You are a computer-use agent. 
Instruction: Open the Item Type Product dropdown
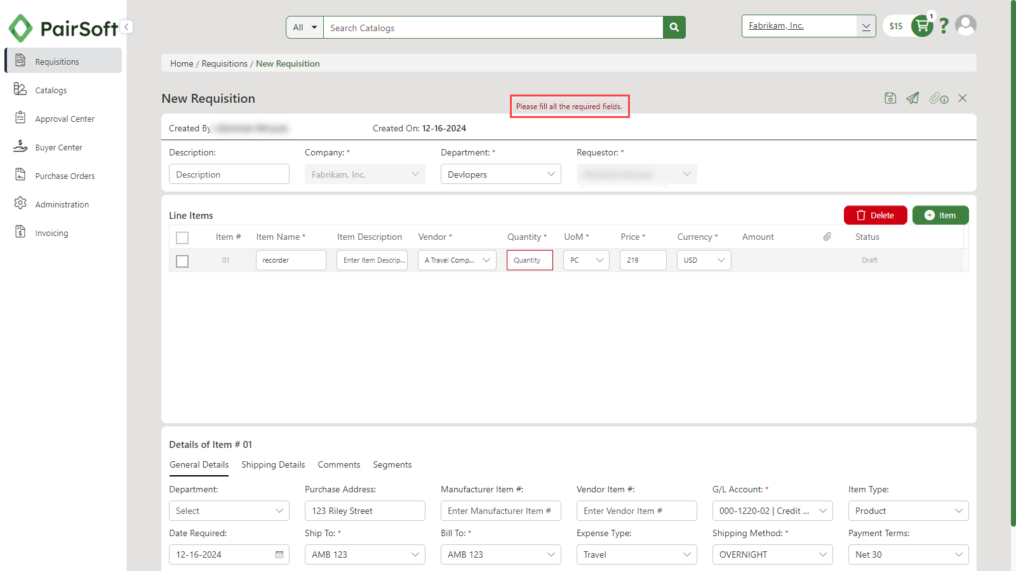909,511
